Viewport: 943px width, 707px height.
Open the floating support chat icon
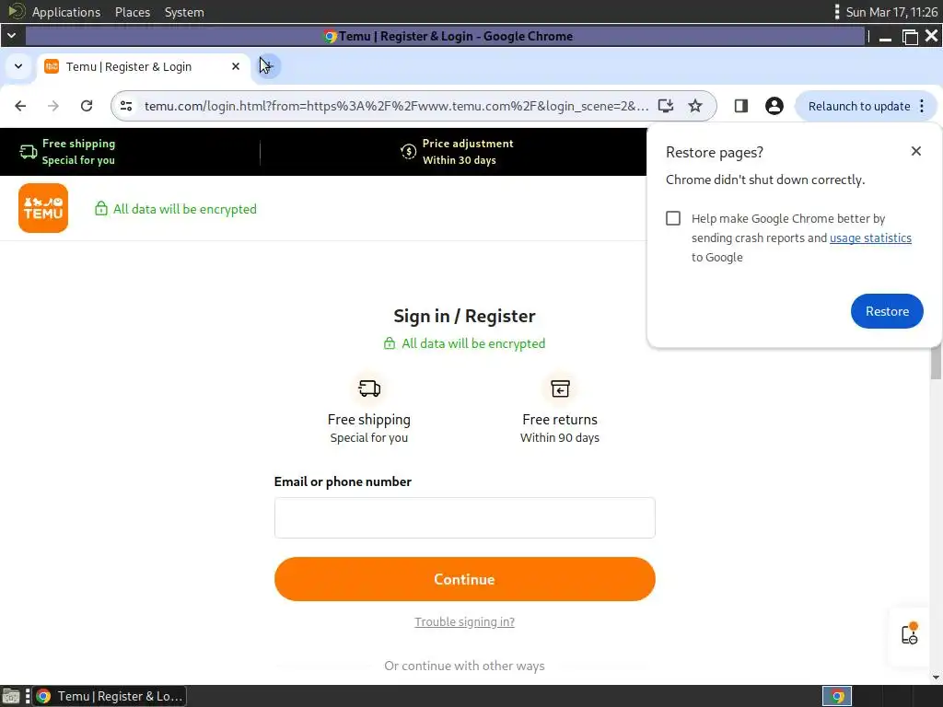(909, 634)
